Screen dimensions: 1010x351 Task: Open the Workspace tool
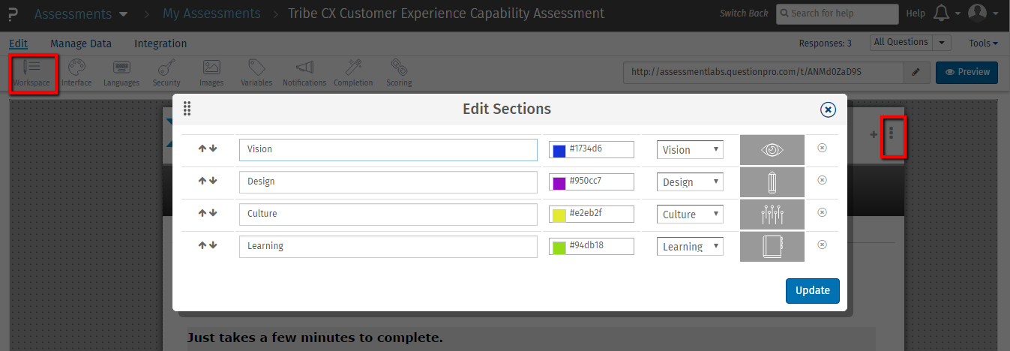tap(31, 73)
